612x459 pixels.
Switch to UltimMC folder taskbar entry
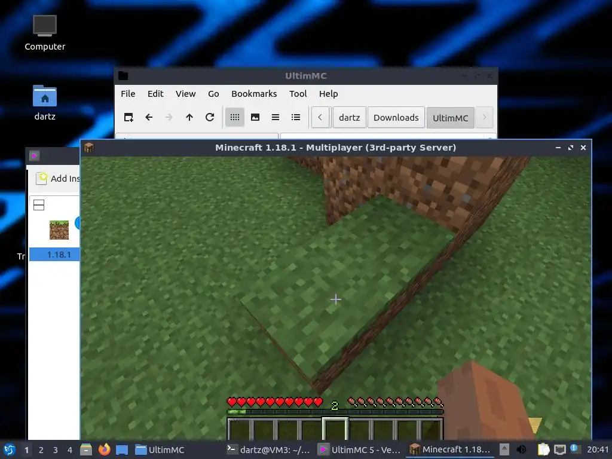click(x=160, y=449)
